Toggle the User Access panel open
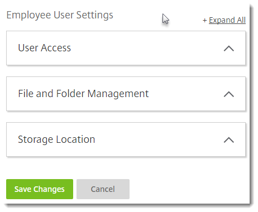 [x=126, y=48]
